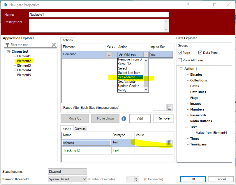236x185 pixels.
Task: Uncheck the Page checkbox
Action: click(179, 53)
